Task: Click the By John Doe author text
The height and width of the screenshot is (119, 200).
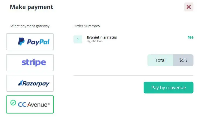Action: (95, 41)
